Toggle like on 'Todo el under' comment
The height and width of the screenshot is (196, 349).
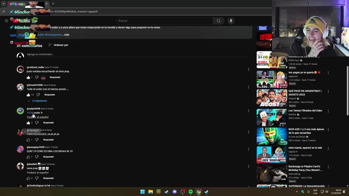tap(28, 95)
